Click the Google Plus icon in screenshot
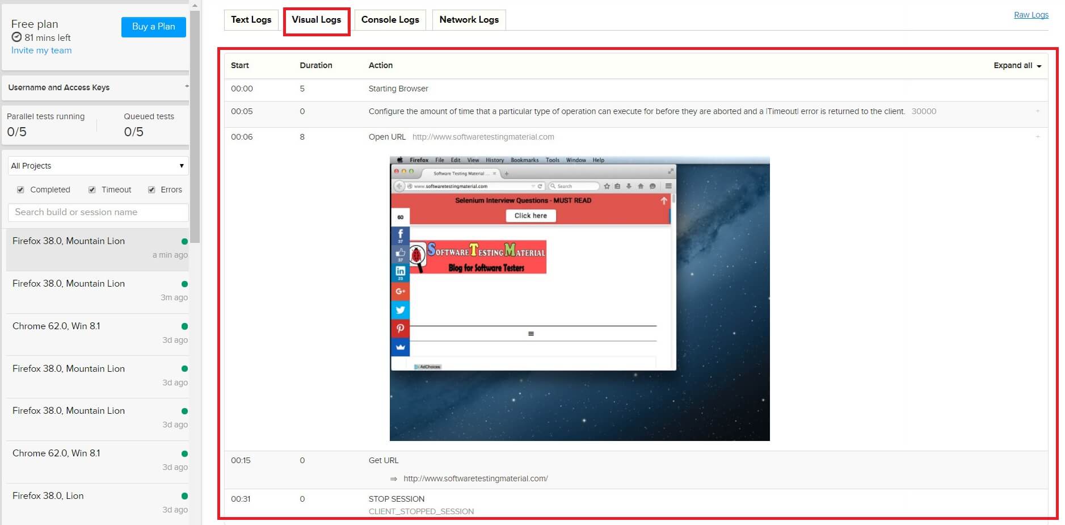 click(x=400, y=291)
